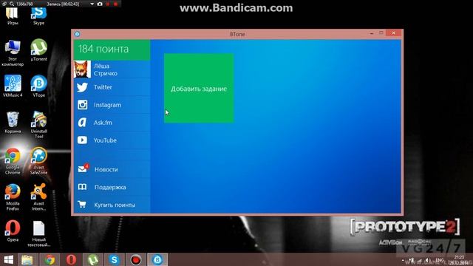Click the Bandicam camera screenshot icon

pos(100,4)
